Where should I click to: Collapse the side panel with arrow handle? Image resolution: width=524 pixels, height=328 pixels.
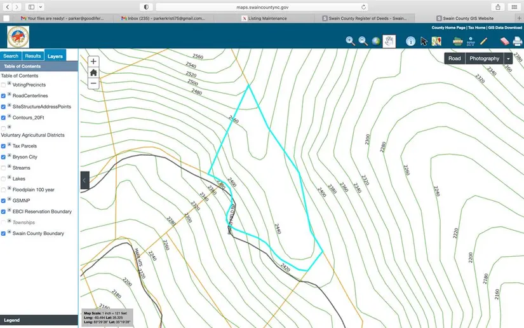(x=84, y=181)
